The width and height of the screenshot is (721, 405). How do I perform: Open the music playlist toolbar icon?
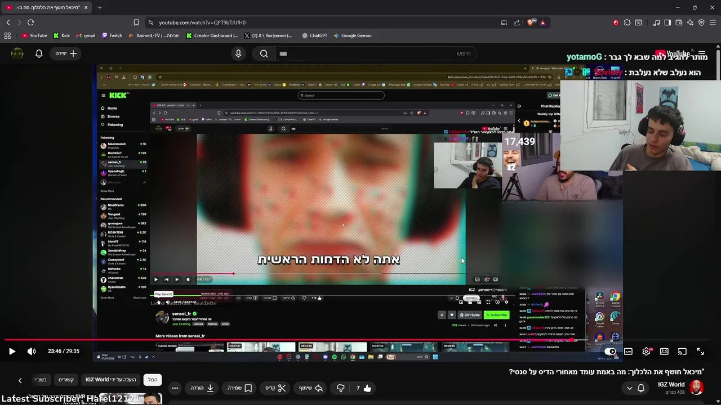(656, 22)
